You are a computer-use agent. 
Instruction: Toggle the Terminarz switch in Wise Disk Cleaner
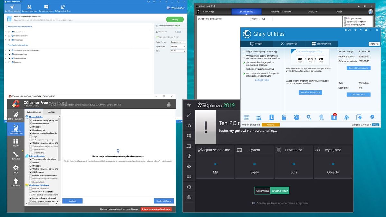(x=178, y=32)
